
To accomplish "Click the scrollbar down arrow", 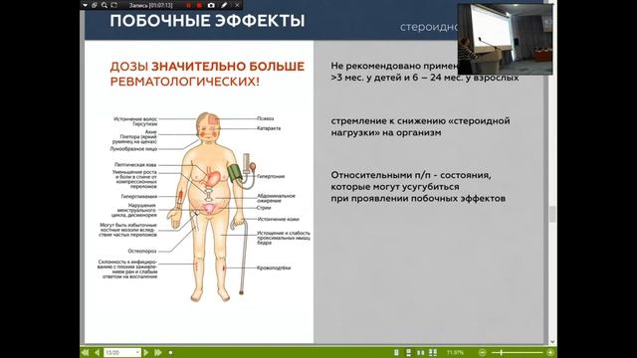I will [552, 342].
